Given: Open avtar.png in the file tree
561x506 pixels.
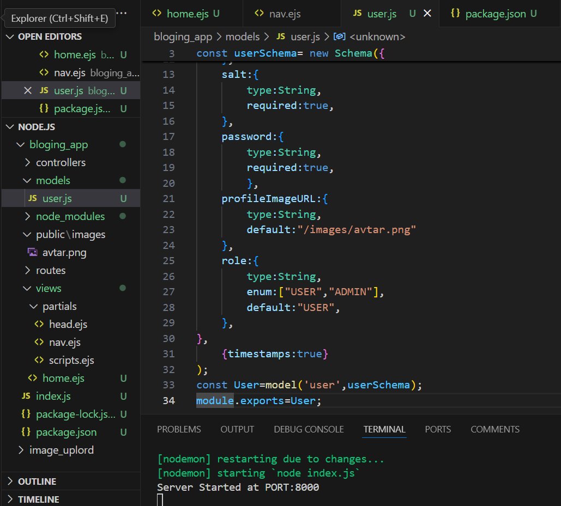Looking at the screenshot, I should point(71,252).
